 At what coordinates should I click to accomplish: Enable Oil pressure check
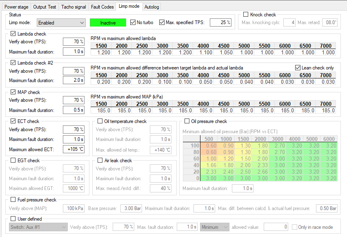pyautogui.click(x=187, y=121)
